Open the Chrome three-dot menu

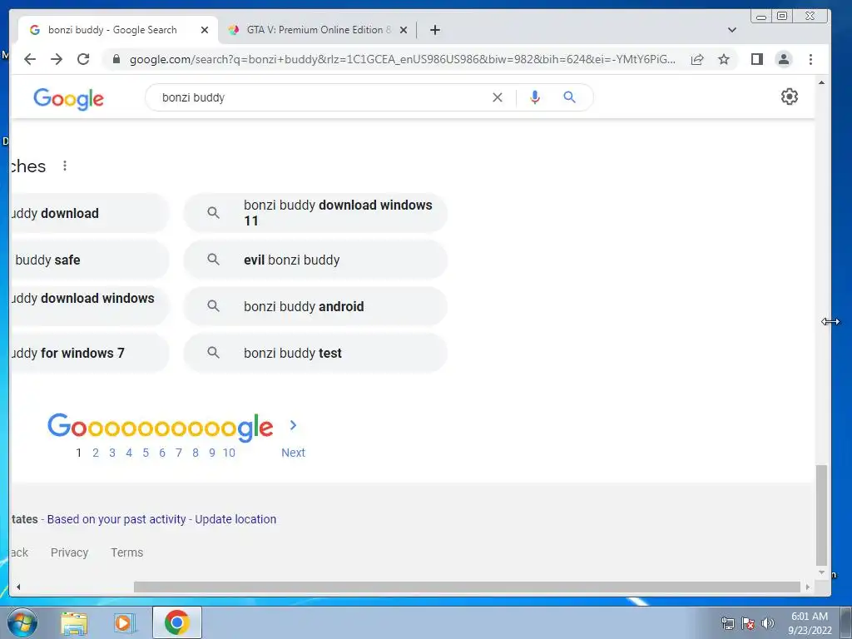(x=810, y=59)
